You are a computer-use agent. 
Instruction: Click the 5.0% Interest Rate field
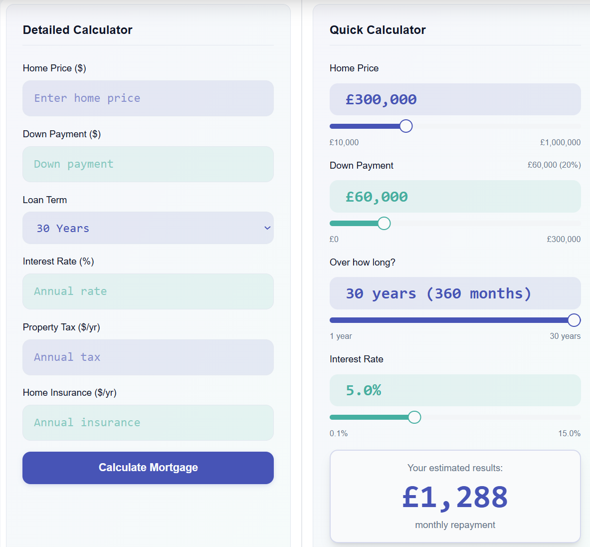(455, 390)
